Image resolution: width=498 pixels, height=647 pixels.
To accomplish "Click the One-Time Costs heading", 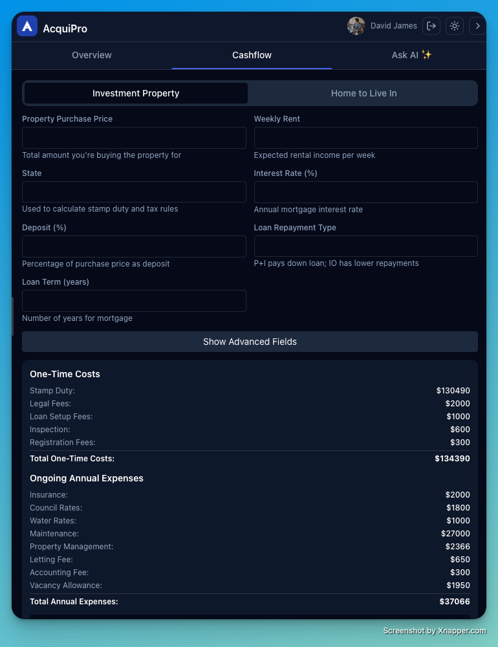I will tap(65, 374).
